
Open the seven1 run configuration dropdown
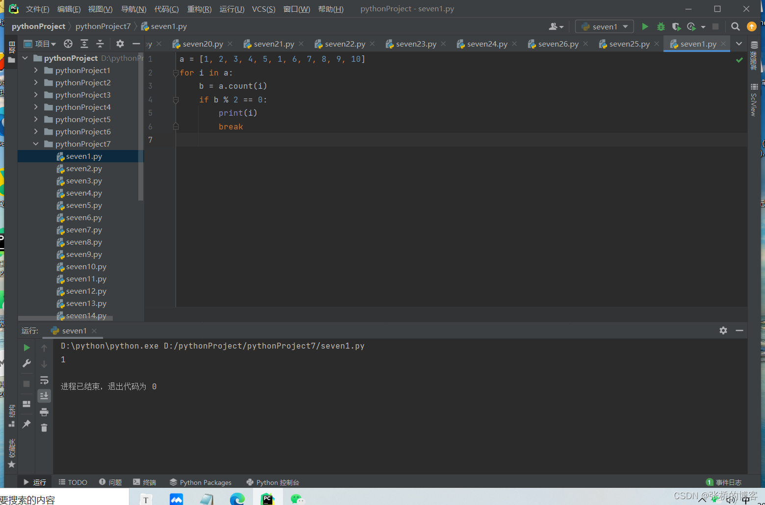point(604,26)
